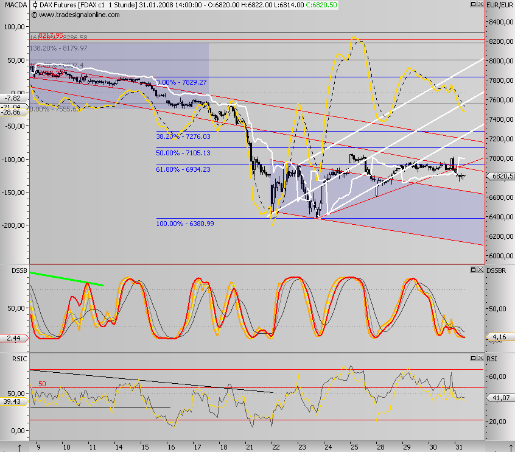Select the DAX Futures [FDAX c1 1 Stunde] title
515x452 pixels.
(88, 5)
